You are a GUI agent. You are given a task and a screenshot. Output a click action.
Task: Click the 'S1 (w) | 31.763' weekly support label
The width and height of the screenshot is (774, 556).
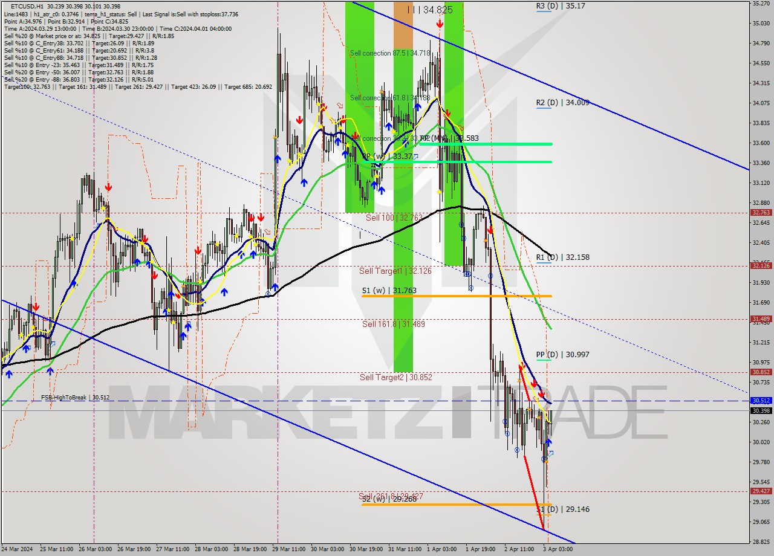pos(389,291)
